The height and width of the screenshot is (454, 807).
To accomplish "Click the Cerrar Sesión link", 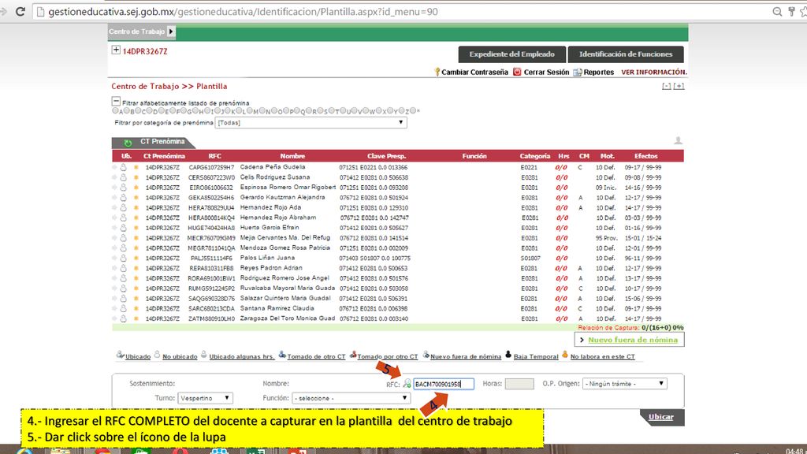I will 546,72.
